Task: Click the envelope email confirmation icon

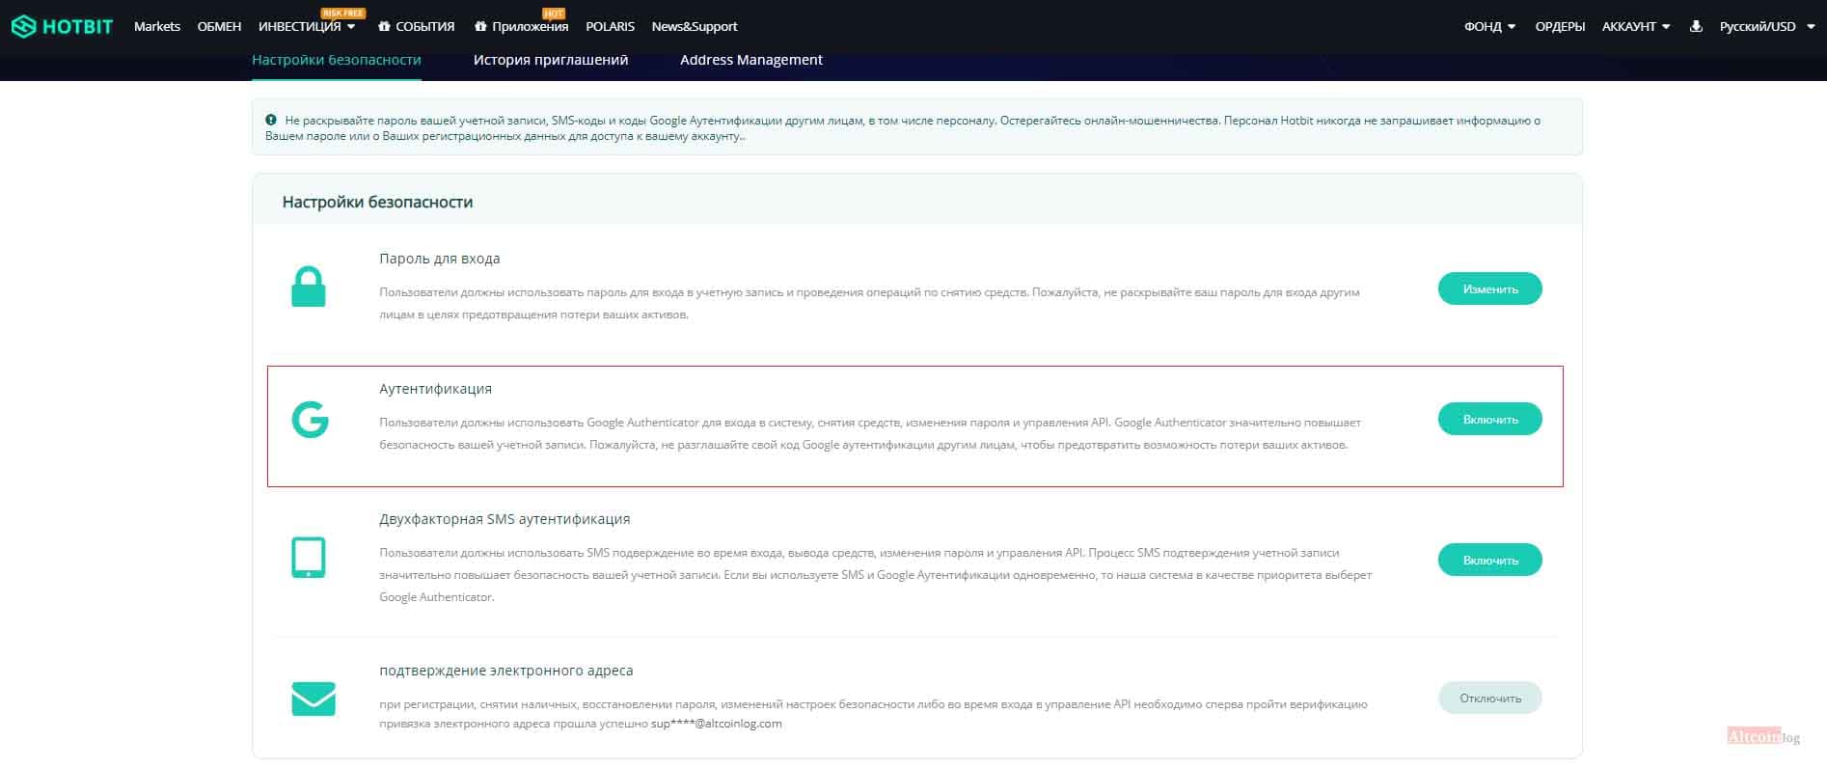Action: point(314,699)
